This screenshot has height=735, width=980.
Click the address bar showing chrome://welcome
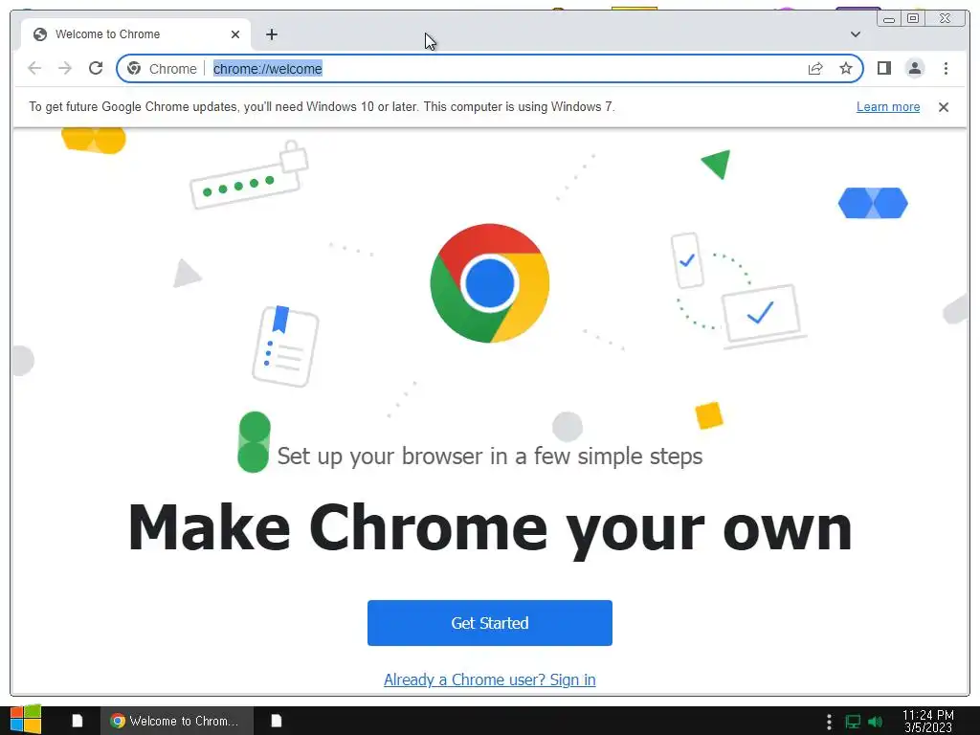click(x=489, y=68)
